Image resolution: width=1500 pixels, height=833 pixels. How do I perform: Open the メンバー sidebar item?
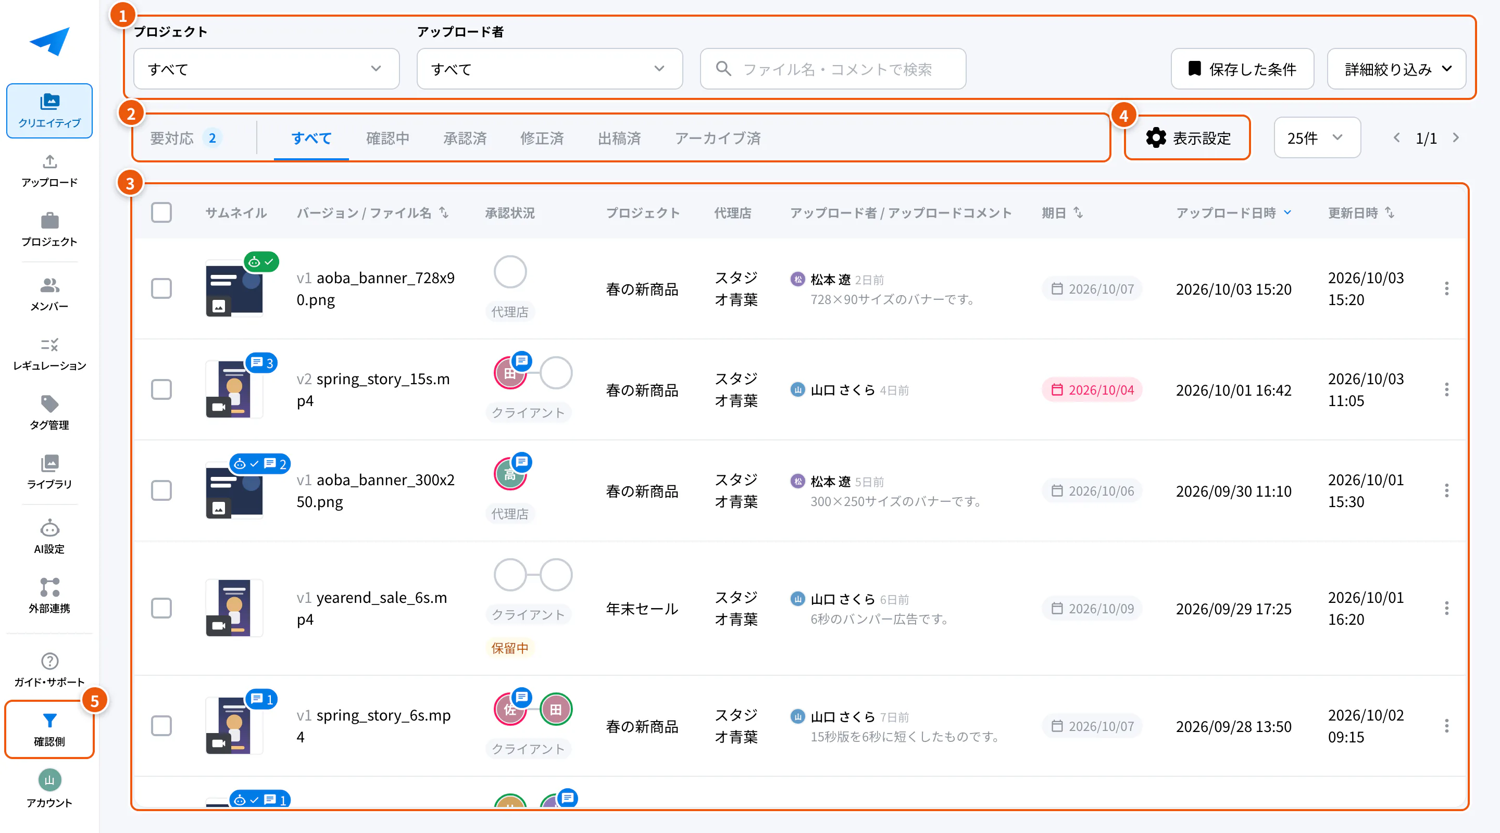pyautogui.click(x=49, y=295)
